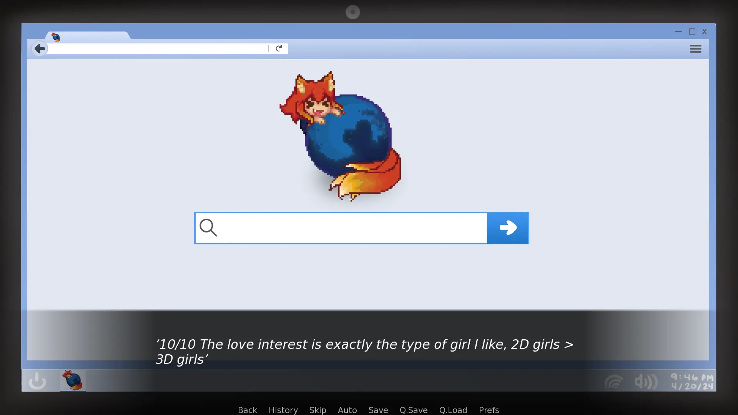Maximize the browser window
This screenshot has width=738, height=415.
692,32
